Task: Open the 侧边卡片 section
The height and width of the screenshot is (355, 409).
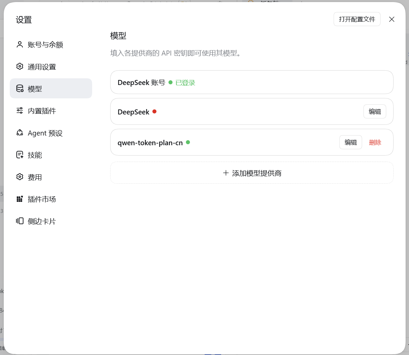Action: [51, 221]
